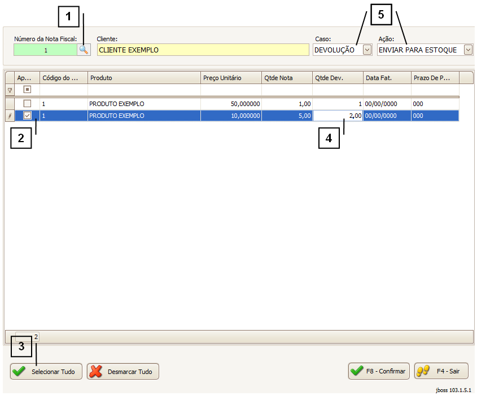This screenshot has height=396, width=477.
Task: Click the Data Fat. column header
Action: coord(387,78)
